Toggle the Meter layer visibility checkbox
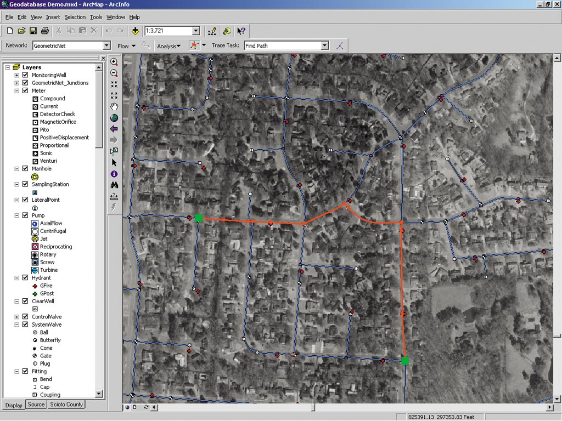 [x=25, y=90]
